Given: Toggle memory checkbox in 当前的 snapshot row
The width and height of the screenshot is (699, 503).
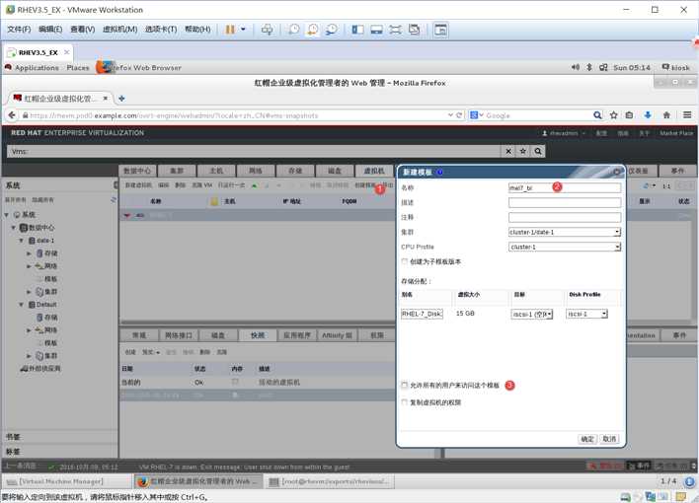Looking at the screenshot, I should tap(235, 383).
